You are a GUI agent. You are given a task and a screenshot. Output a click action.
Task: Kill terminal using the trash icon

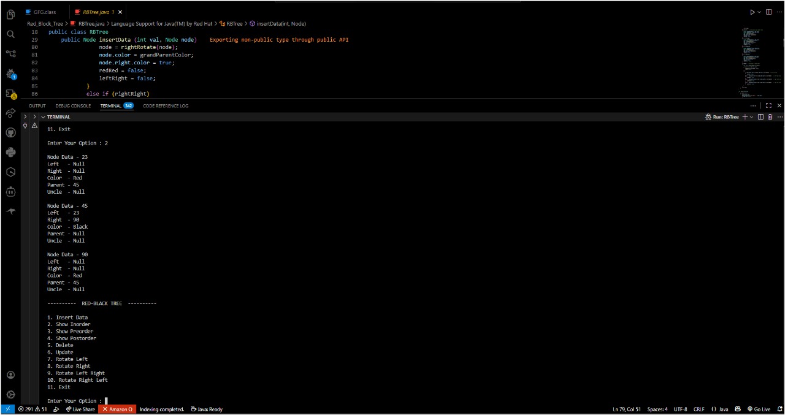pyautogui.click(x=770, y=117)
